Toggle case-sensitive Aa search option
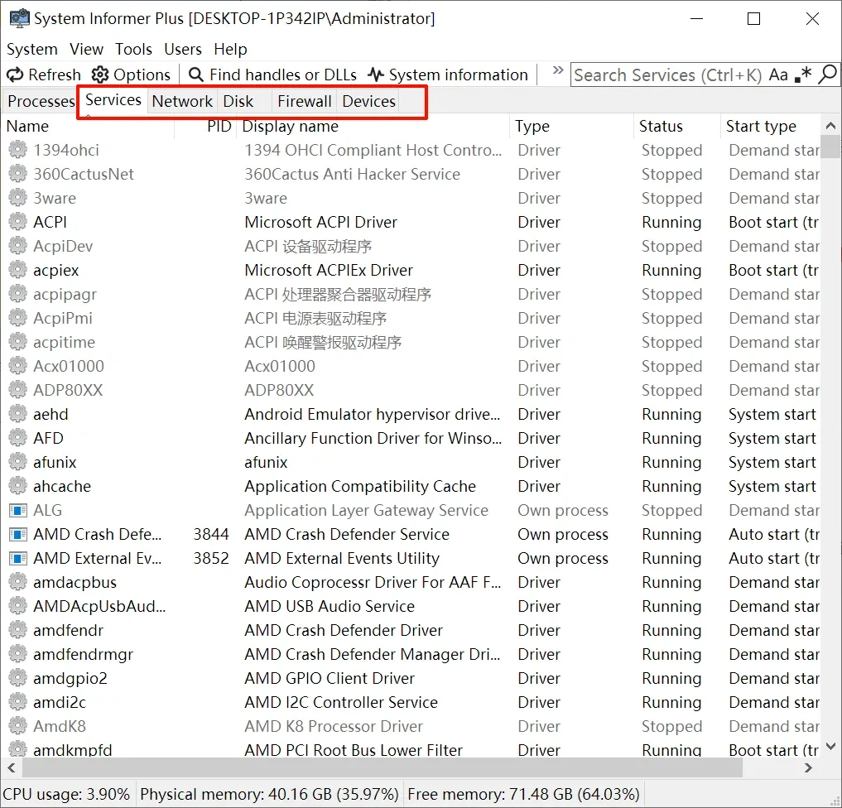 [778, 75]
